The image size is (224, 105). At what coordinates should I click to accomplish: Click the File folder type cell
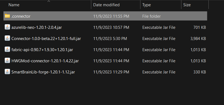pyautogui.click(x=151, y=16)
